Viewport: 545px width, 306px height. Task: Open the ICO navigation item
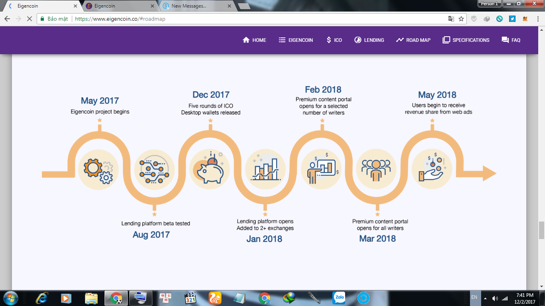coord(334,40)
